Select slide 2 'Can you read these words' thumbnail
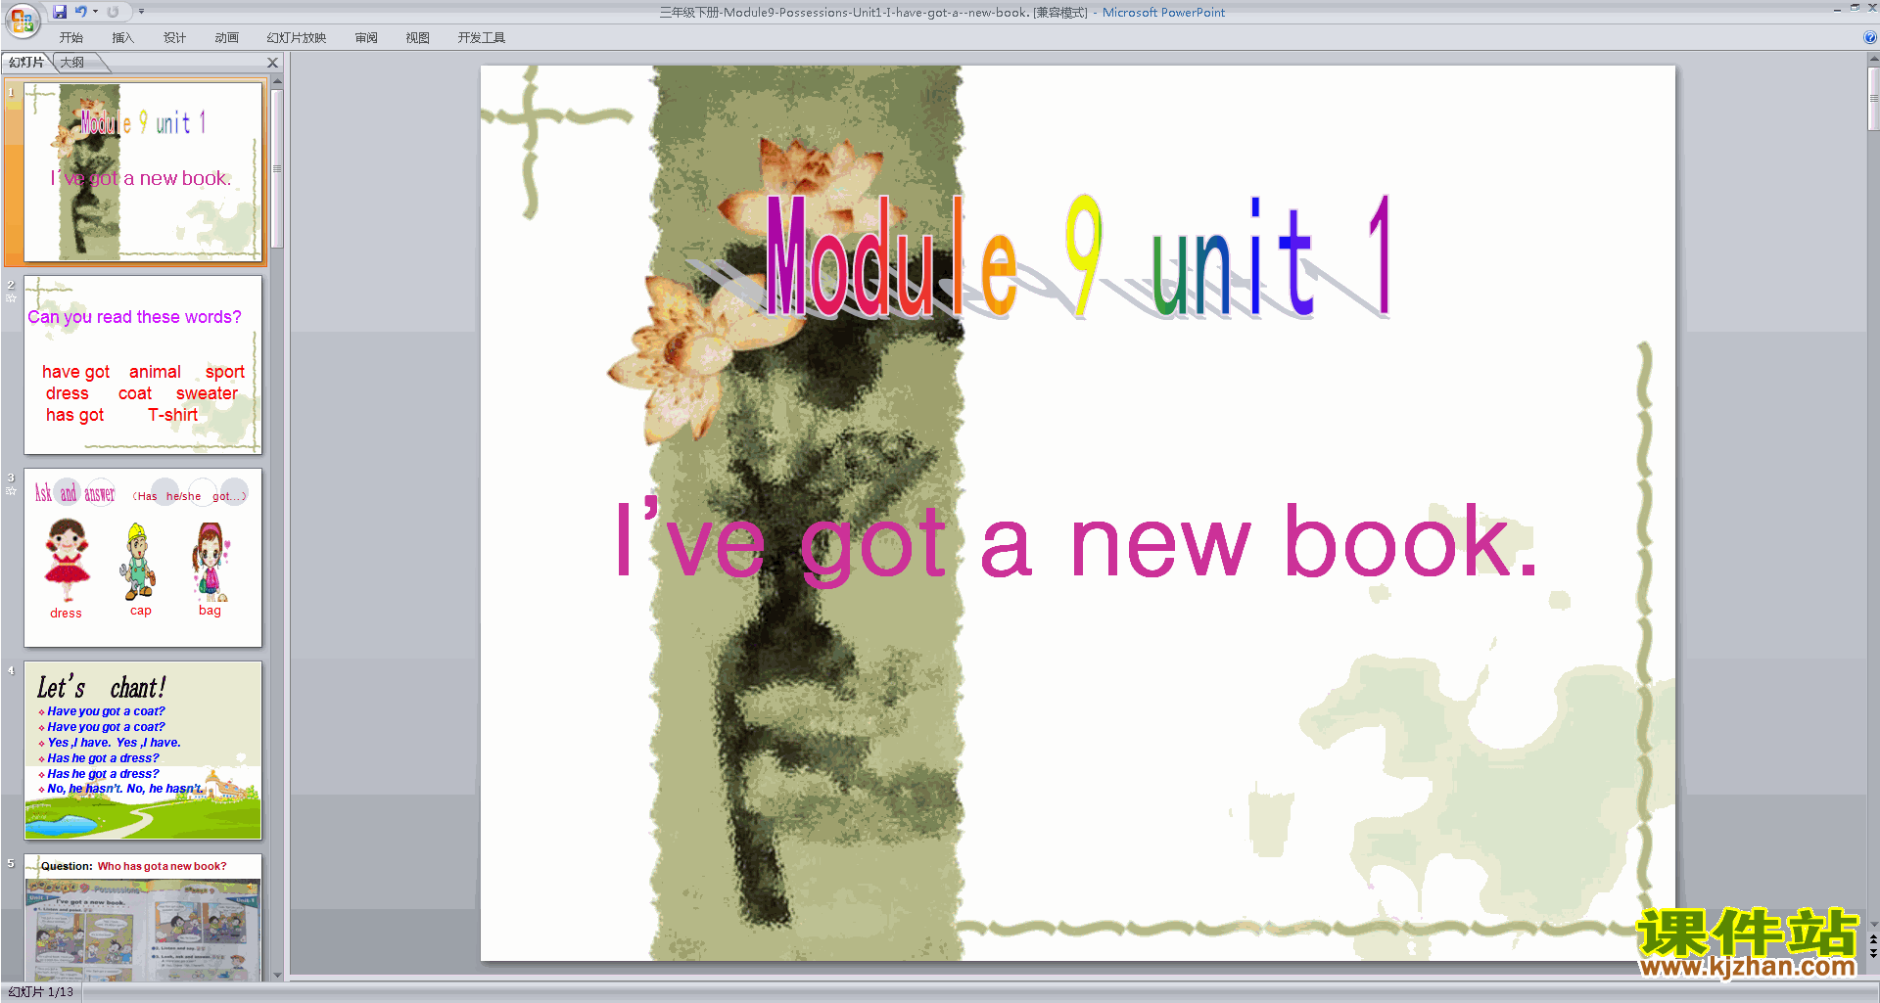 tap(143, 364)
